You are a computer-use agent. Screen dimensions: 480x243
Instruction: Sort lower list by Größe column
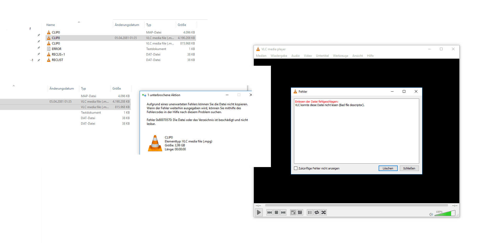pyautogui.click(x=117, y=89)
